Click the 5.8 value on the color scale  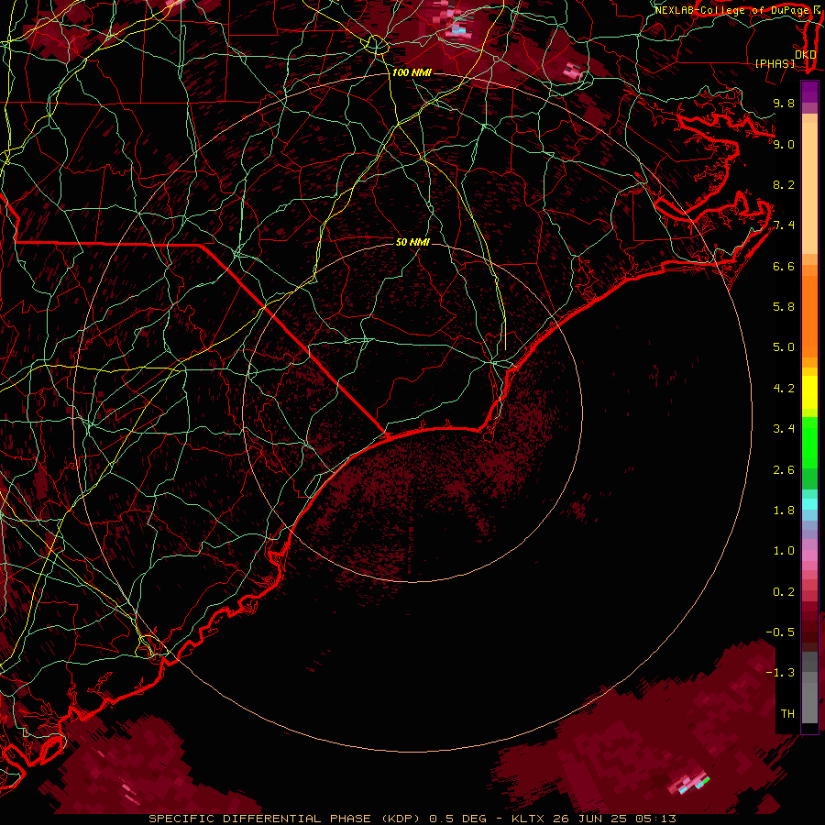coord(784,307)
